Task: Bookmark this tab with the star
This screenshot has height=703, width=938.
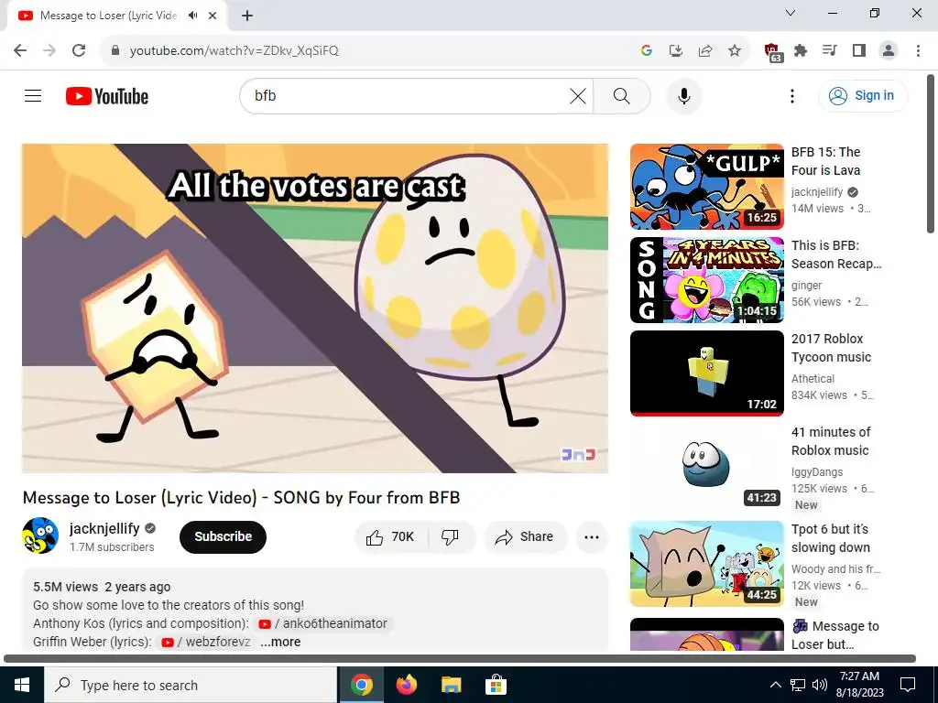Action: (x=734, y=50)
